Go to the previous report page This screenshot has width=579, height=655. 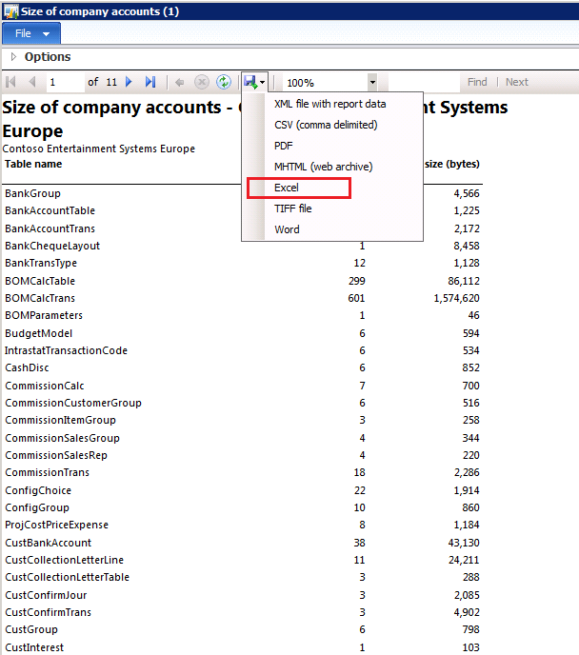[31, 83]
